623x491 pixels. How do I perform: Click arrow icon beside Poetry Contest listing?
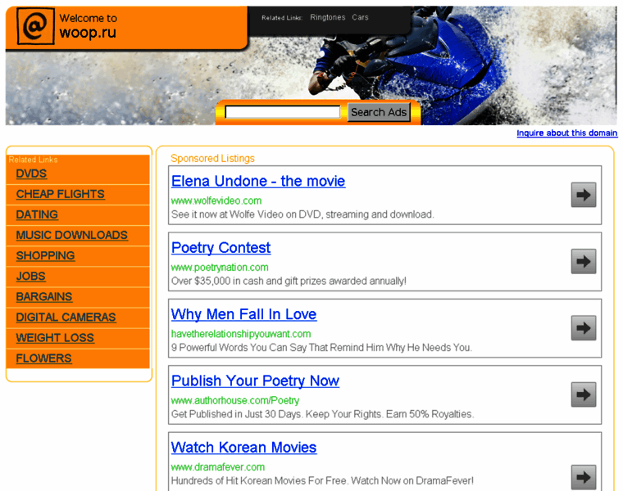tap(584, 261)
